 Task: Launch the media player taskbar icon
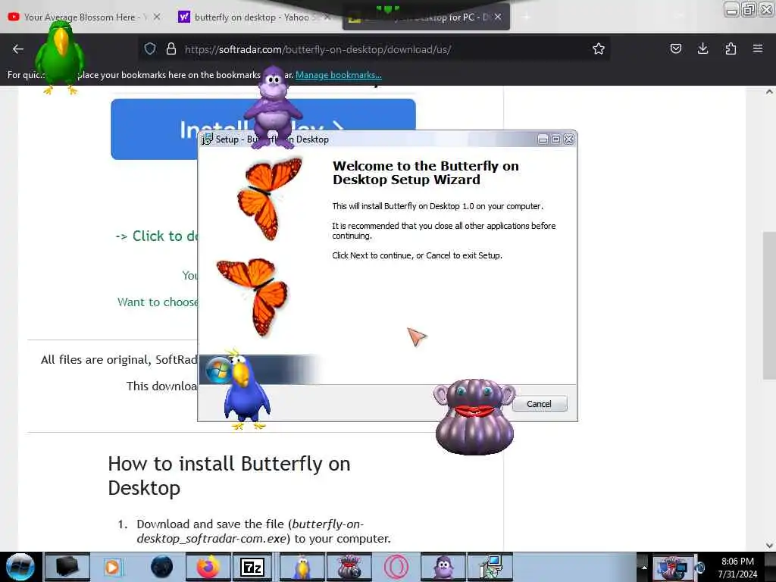[x=114, y=567]
